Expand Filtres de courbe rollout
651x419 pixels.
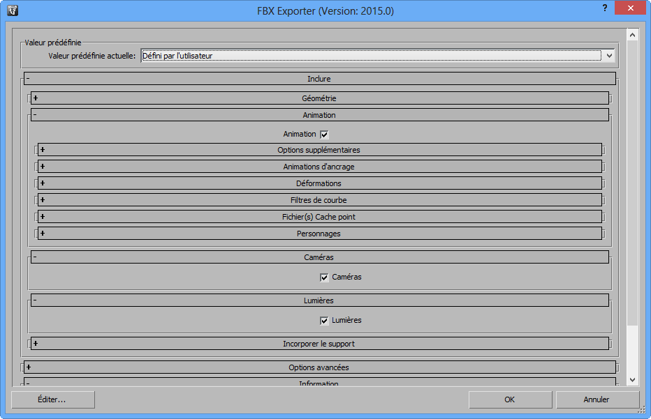point(320,200)
